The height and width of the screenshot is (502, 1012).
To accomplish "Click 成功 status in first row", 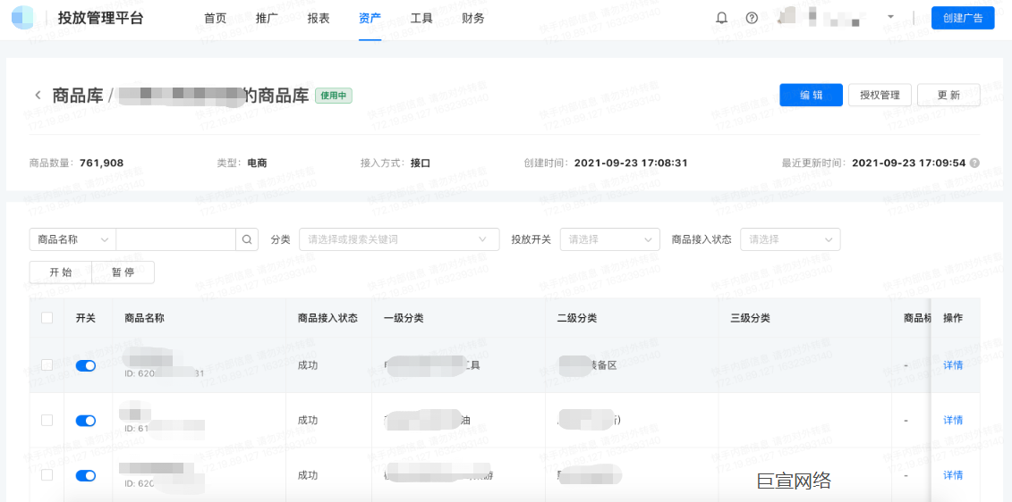I will [308, 365].
